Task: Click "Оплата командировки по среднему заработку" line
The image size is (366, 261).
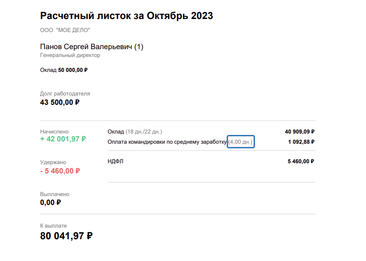Action: click(x=167, y=141)
